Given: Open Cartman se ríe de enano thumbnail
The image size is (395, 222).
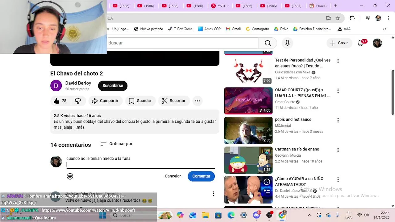Looking at the screenshot, I should point(248,160).
